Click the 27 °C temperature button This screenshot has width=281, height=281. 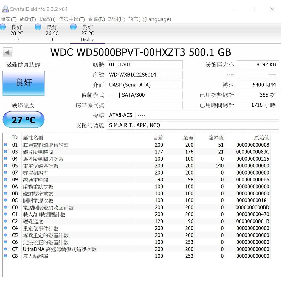(24, 120)
